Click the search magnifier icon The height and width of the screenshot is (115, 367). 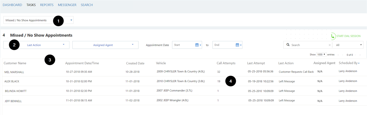(x=288, y=45)
